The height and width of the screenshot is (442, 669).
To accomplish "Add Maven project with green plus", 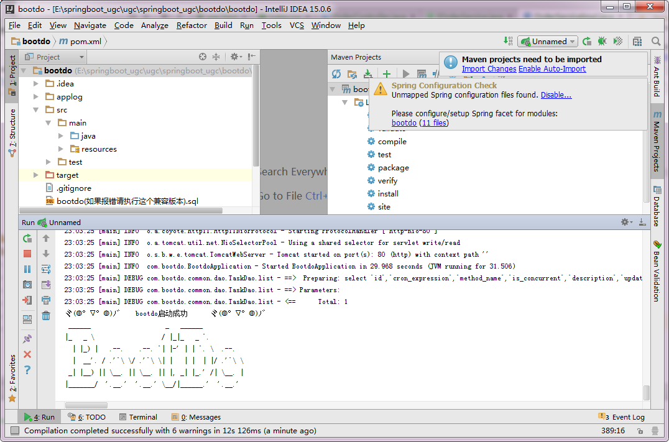I will [x=387, y=74].
